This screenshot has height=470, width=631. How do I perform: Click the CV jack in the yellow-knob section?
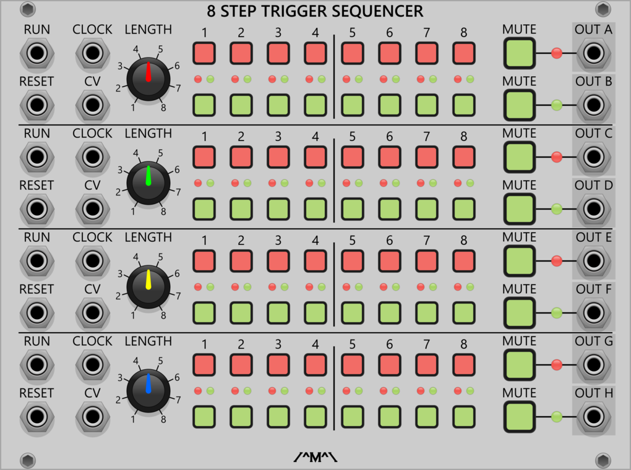tap(93, 313)
